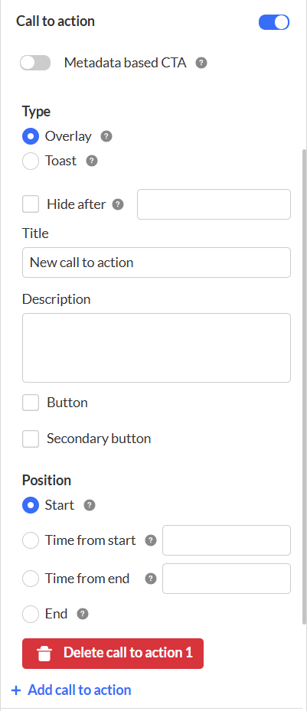Click help icon beside Overlay type
The image size is (307, 711).
coord(106,136)
